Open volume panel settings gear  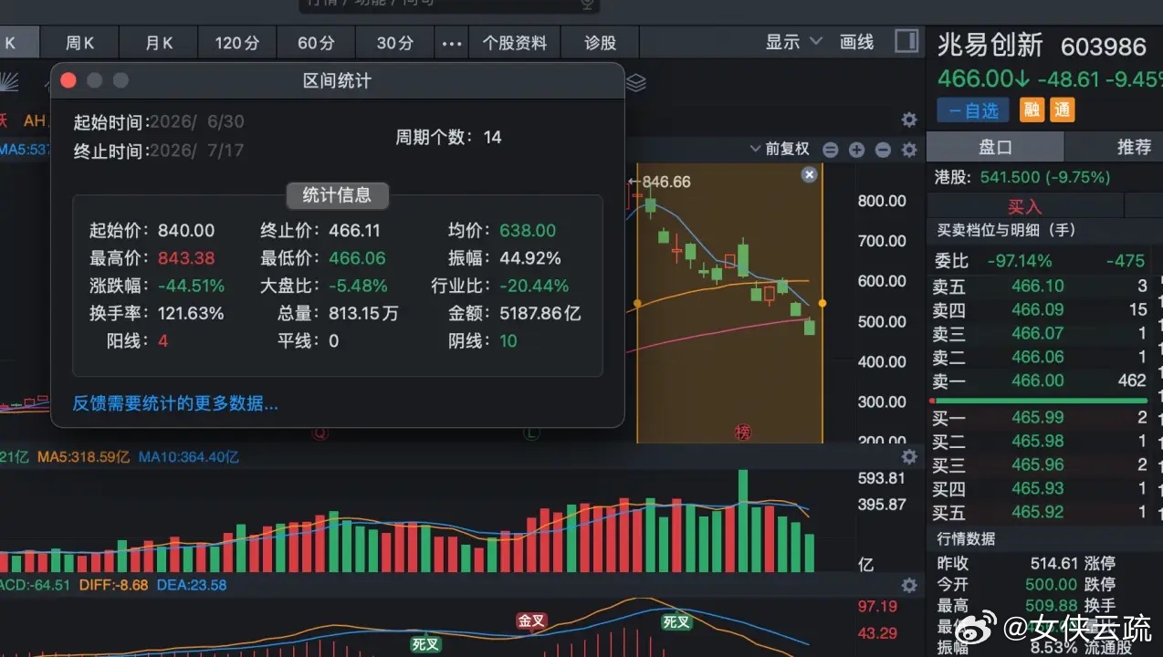click(909, 456)
